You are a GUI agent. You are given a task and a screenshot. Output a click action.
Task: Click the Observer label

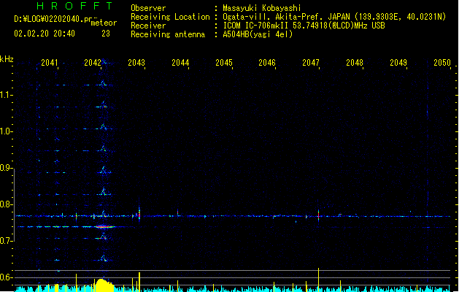(148, 8)
